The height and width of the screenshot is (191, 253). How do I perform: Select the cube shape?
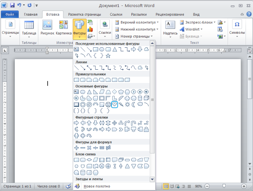[x=146, y=98]
